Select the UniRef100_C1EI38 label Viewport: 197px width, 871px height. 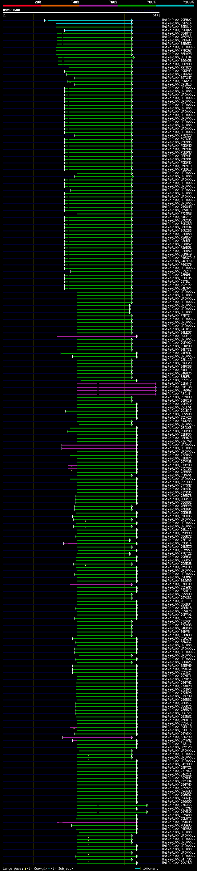[x=177, y=387]
